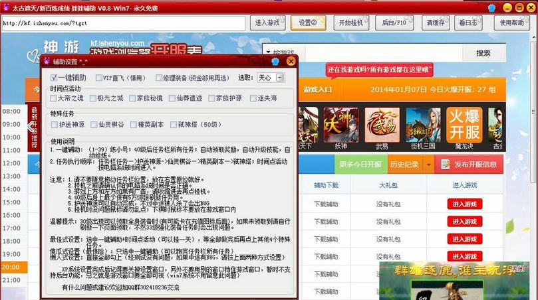This screenshot has width=538, height=300.
Task: Select the highlighted 20:00 time slot
Action: pyautogui.click(x=14, y=267)
